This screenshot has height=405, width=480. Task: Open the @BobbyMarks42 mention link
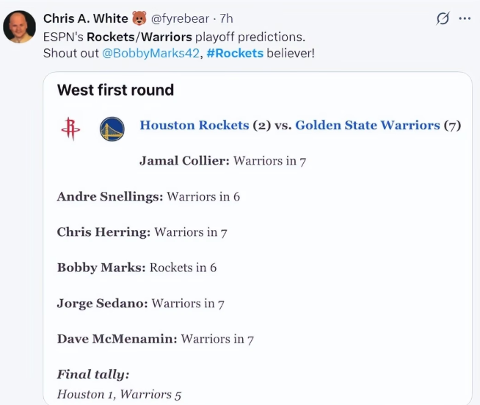pyautogui.click(x=150, y=54)
